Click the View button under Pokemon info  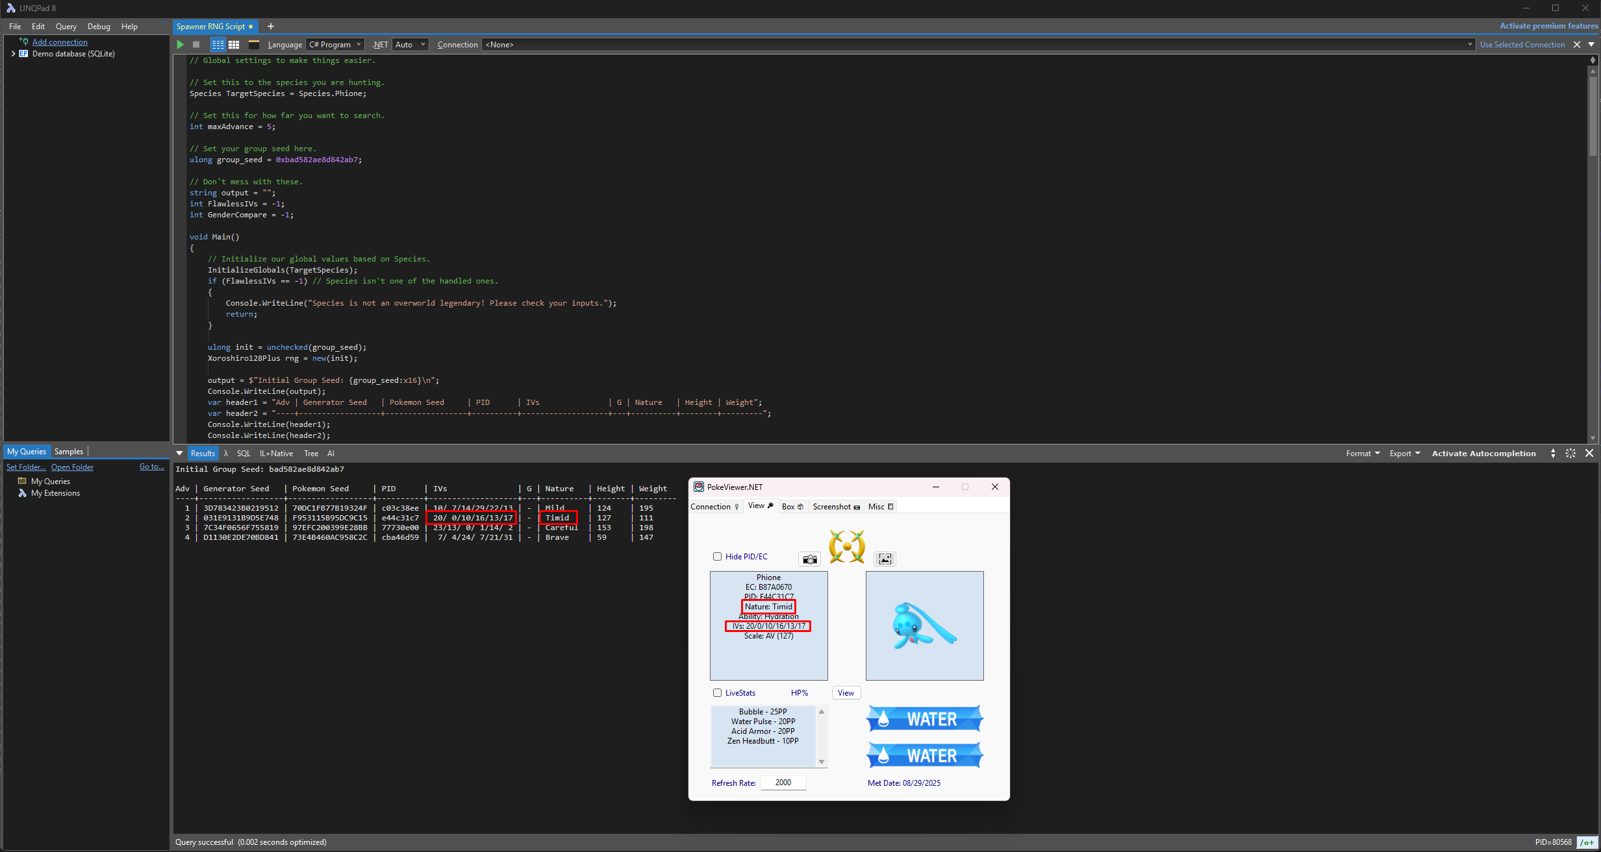[846, 693]
